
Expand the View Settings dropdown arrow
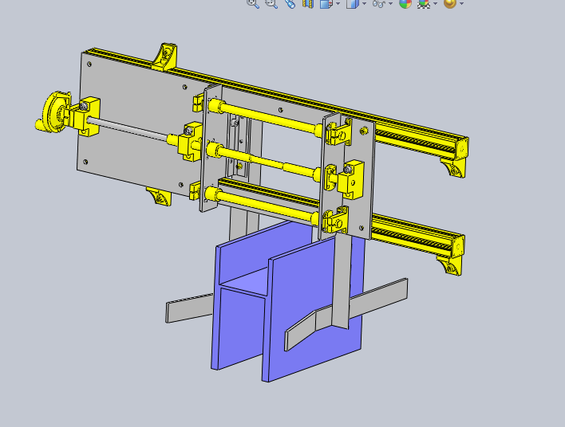click(x=461, y=4)
